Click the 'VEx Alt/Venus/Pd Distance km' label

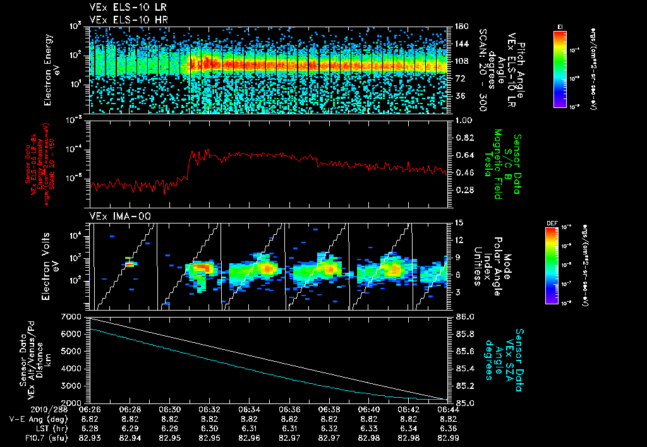(35, 360)
